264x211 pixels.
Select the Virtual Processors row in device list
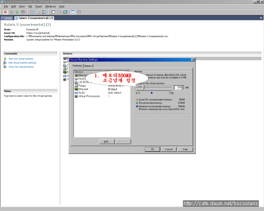pyautogui.click(x=102, y=96)
